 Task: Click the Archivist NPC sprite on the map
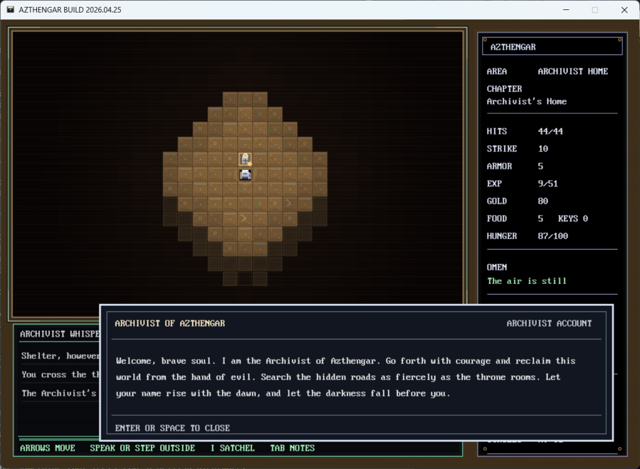coord(246,159)
